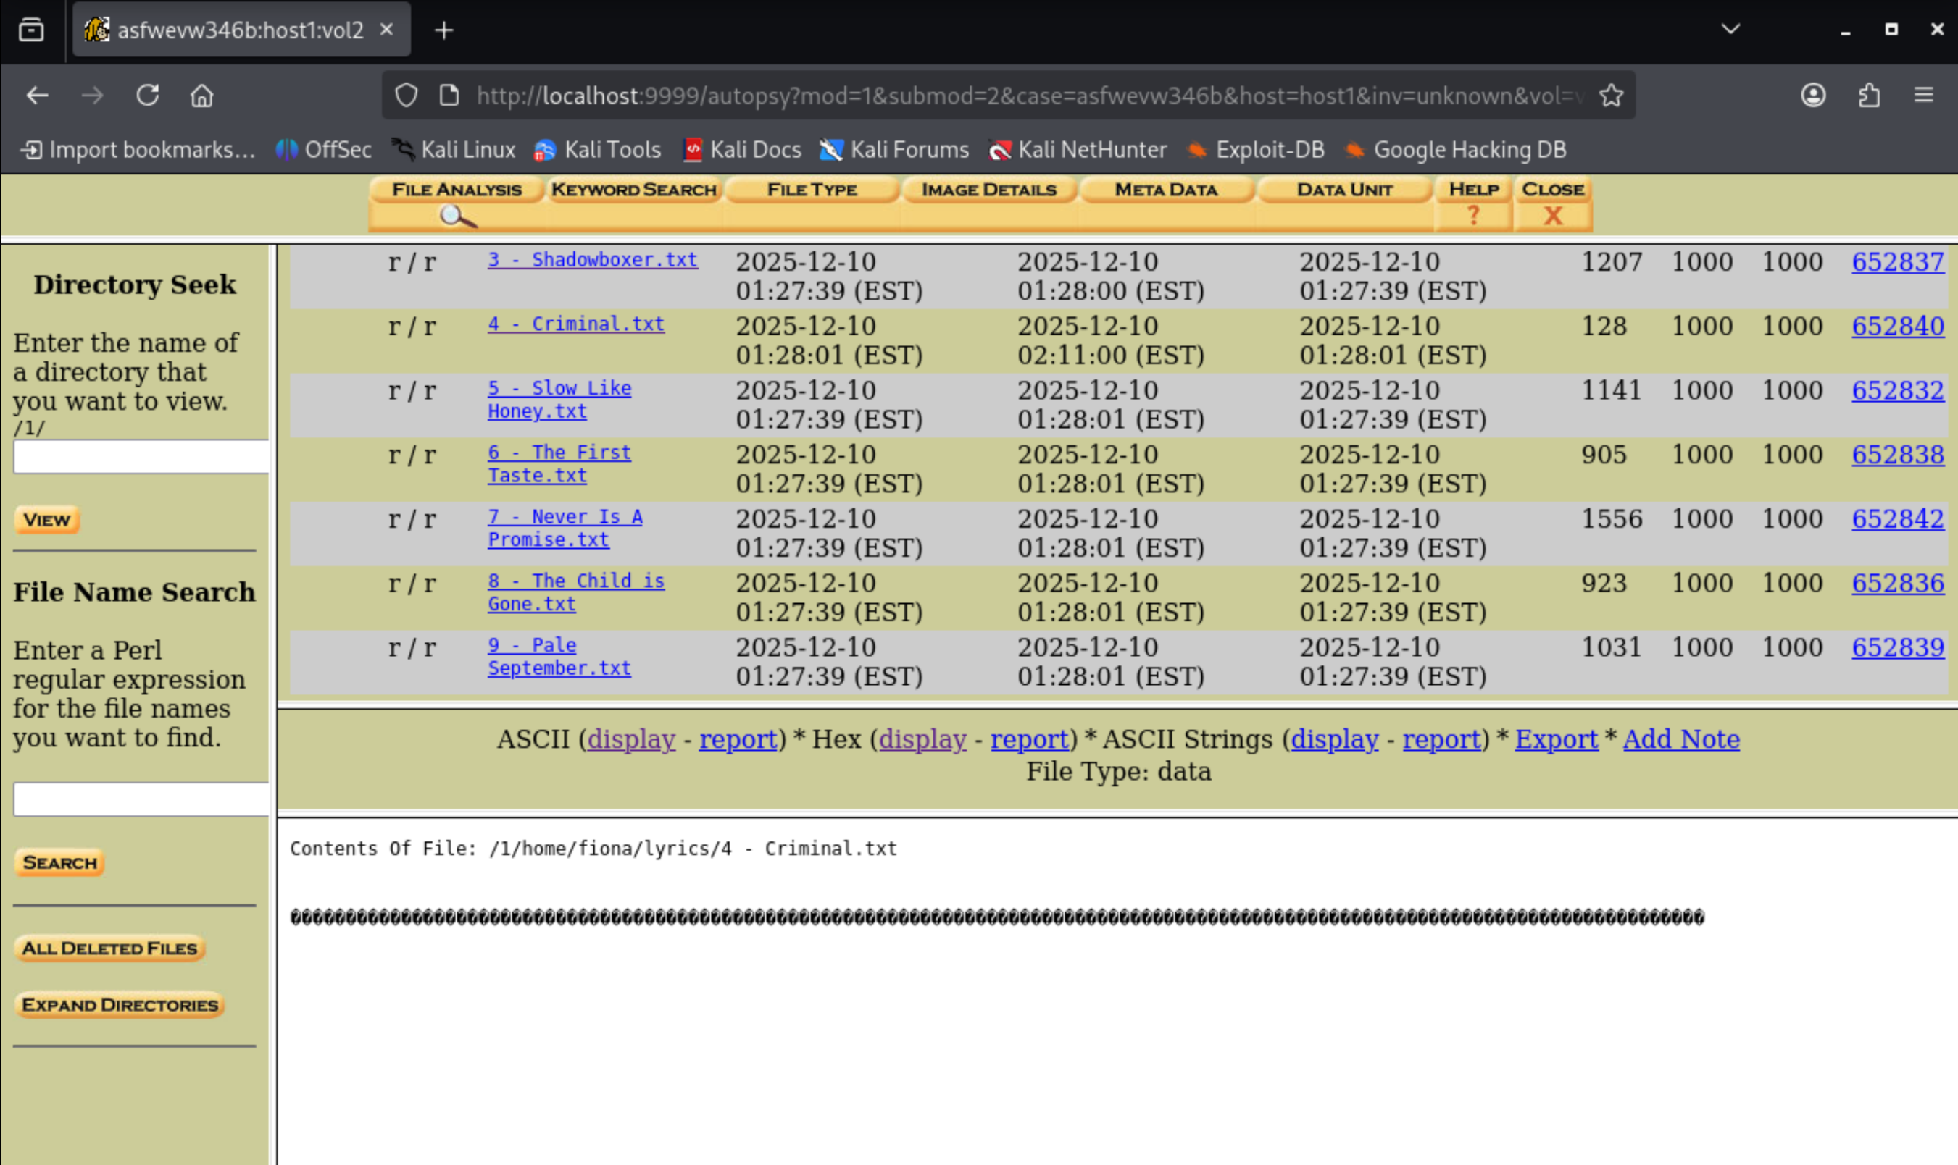Click the red Close X icon
The image size is (1958, 1165).
coord(1553,215)
